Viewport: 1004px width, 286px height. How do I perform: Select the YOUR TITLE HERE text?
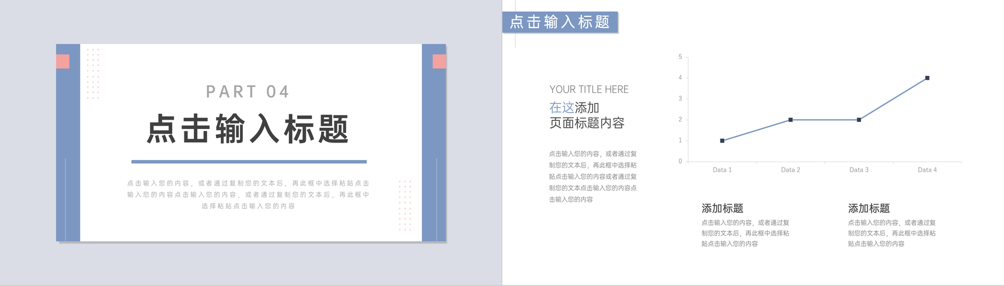pos(588,89)
